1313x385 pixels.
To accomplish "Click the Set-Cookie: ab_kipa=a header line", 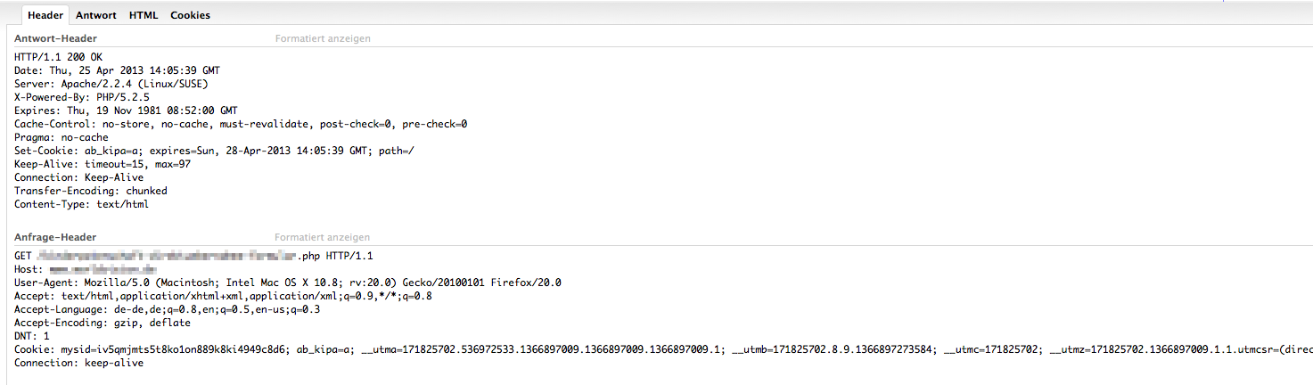I will (214, 151).
